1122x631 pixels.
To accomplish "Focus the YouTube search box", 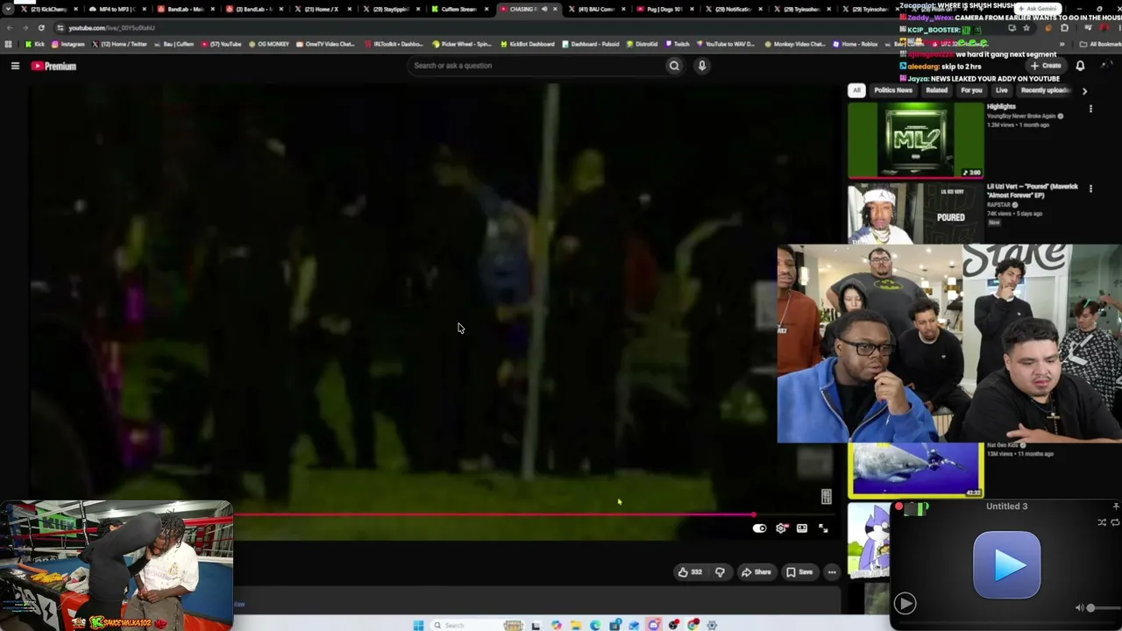I will pos(536,66).
